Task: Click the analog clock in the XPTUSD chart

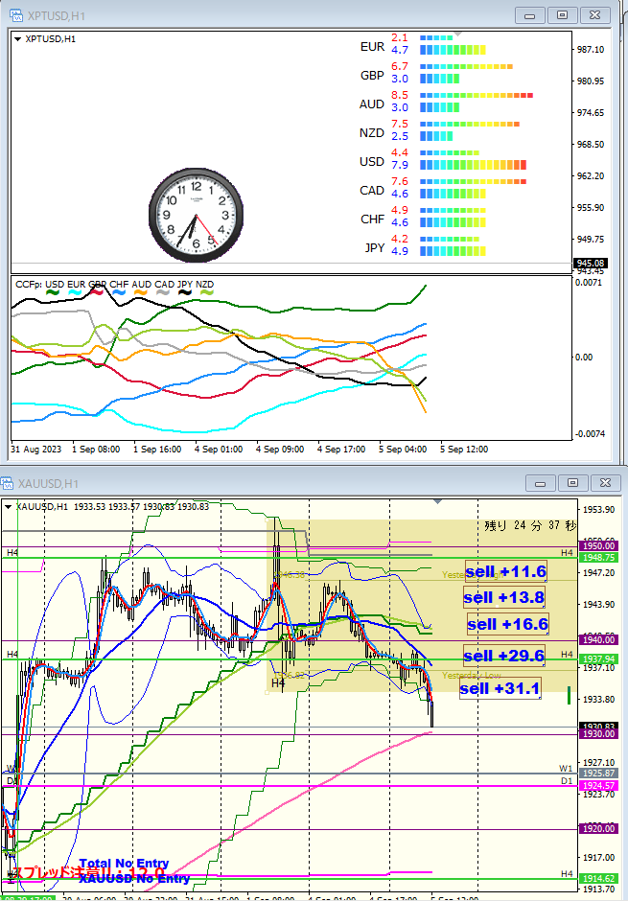Action: [x=196, y=216]
